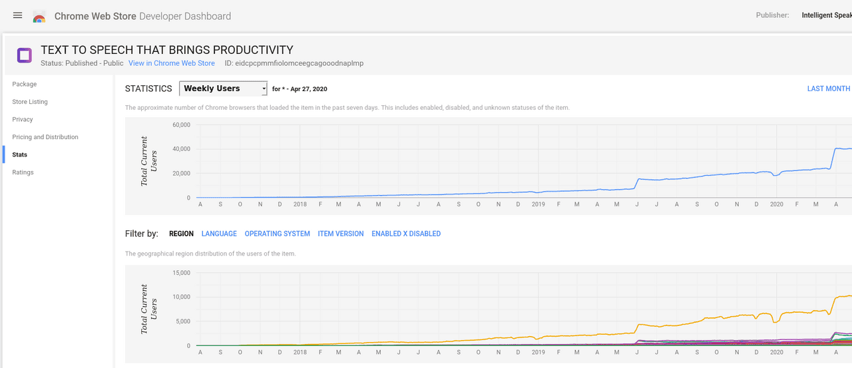Screen dimensions: 852x368
Task: Click the Intelligent Speaker publisher name
Action: [827, 15]
